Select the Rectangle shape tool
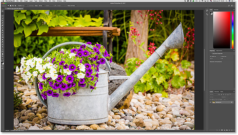 (x=3, y=52)
